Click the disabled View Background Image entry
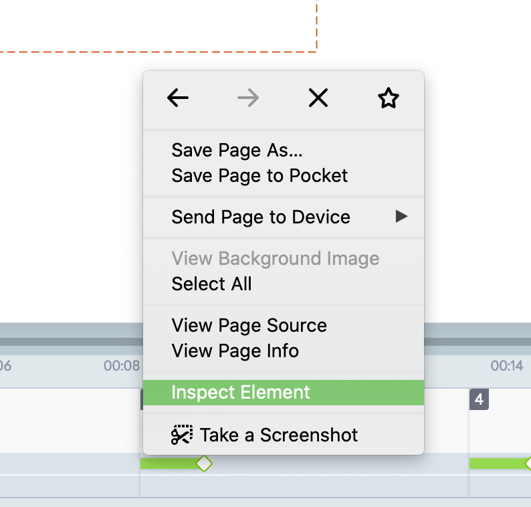The image size is (531, 507). pyautogui.click(x=275, y=259)
